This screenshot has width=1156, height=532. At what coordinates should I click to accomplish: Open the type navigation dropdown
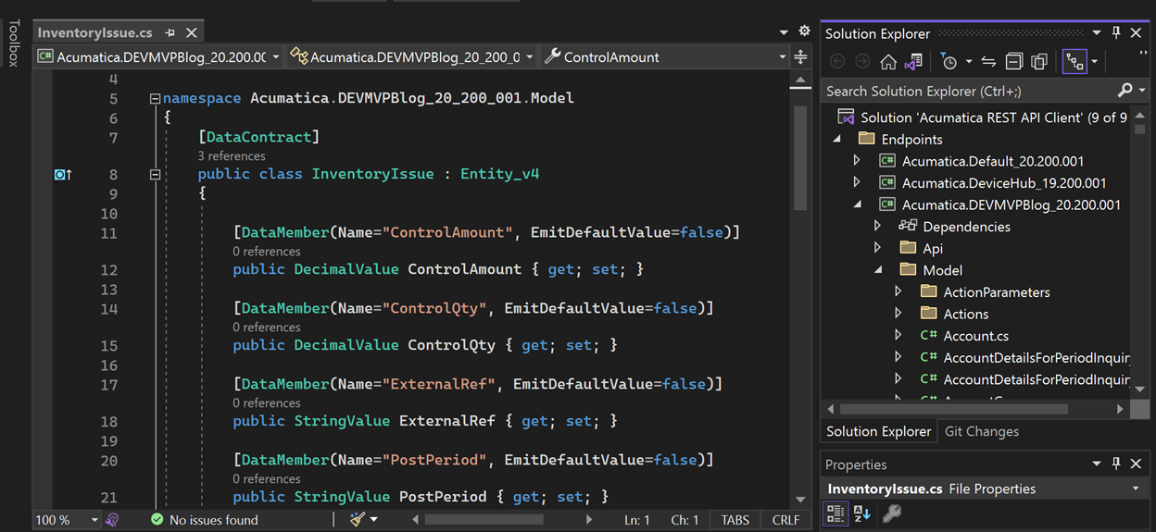click(411, 57)
